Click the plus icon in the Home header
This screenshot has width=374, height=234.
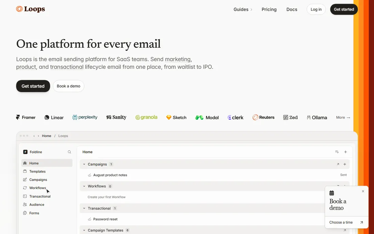(345, 152)
